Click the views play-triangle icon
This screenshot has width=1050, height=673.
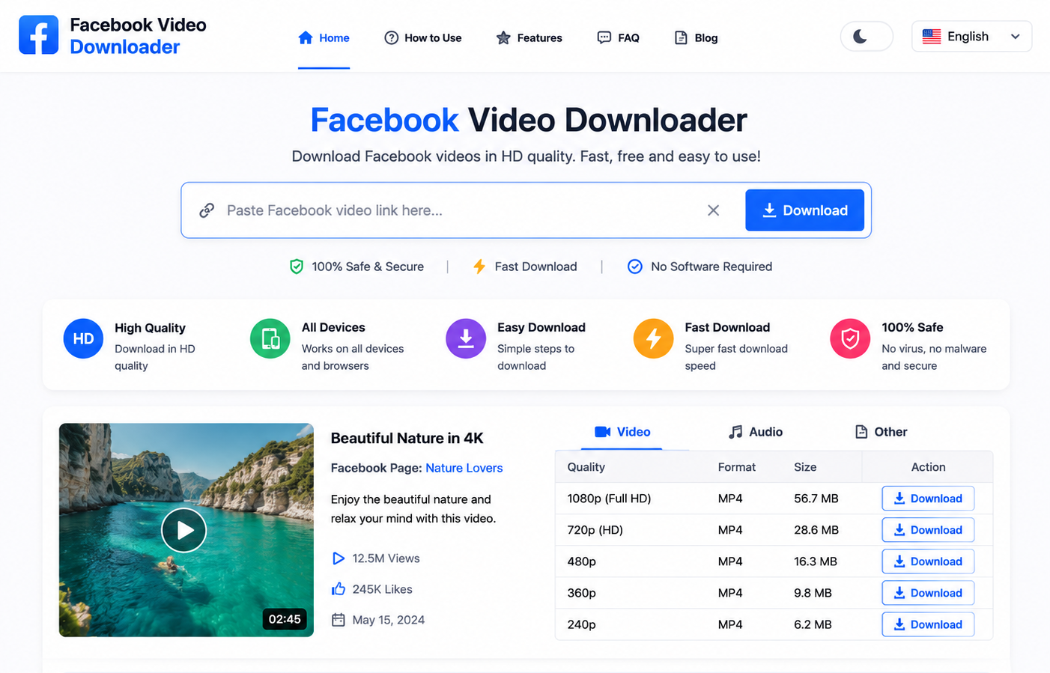pyautogui.click(x=338, y=558)
